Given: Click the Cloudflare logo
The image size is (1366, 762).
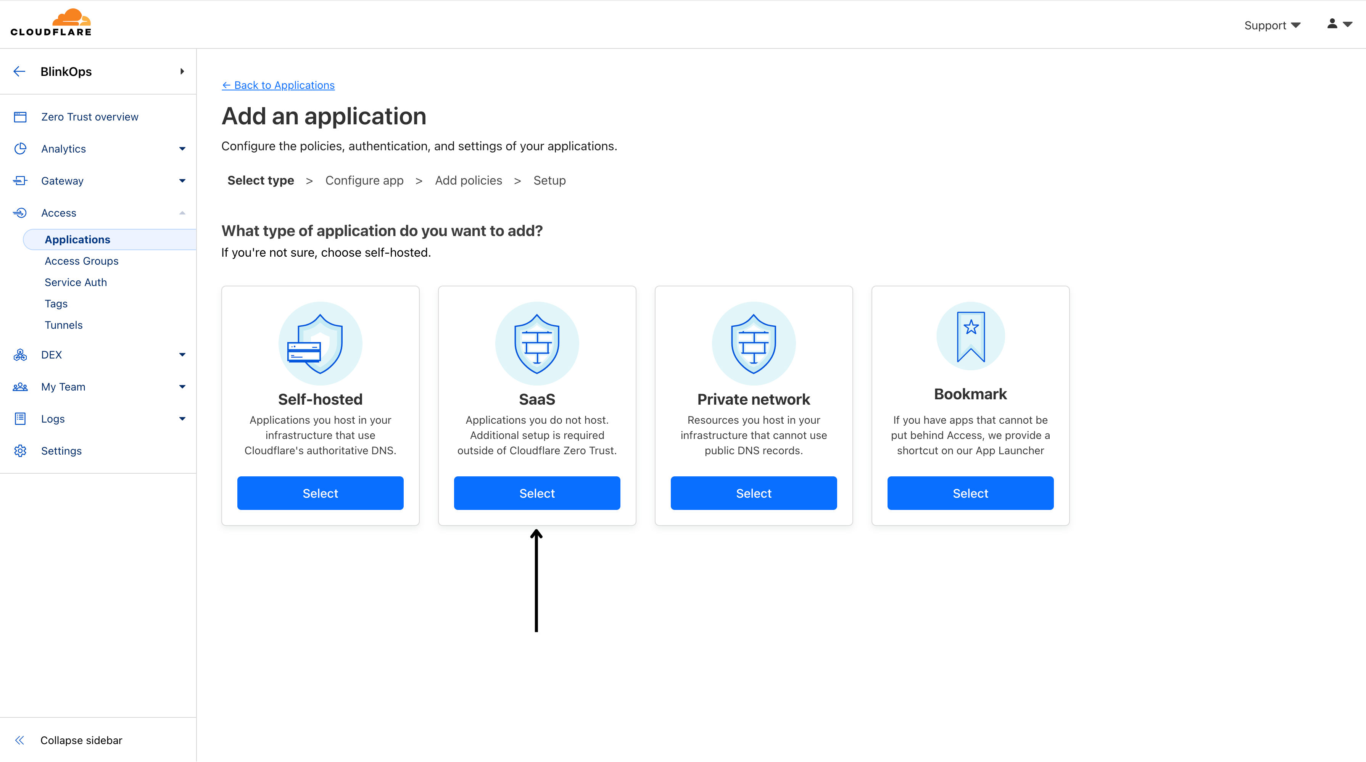Looking at the screenshot, I should coord(51,23).
